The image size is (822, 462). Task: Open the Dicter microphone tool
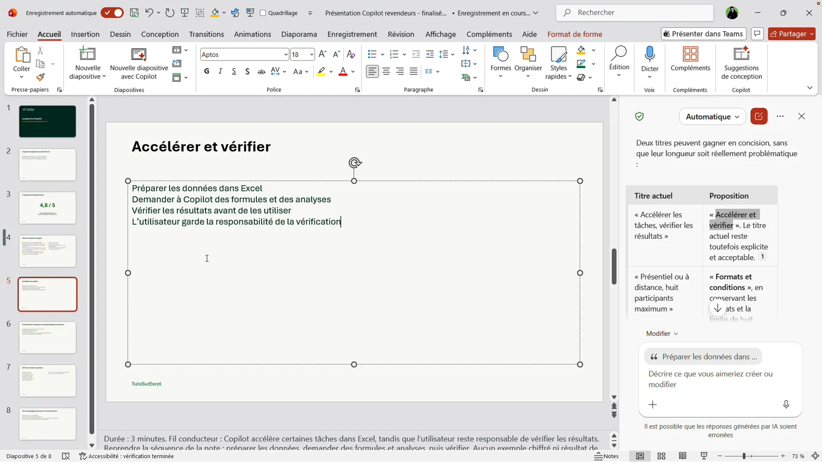pos(649,62)
